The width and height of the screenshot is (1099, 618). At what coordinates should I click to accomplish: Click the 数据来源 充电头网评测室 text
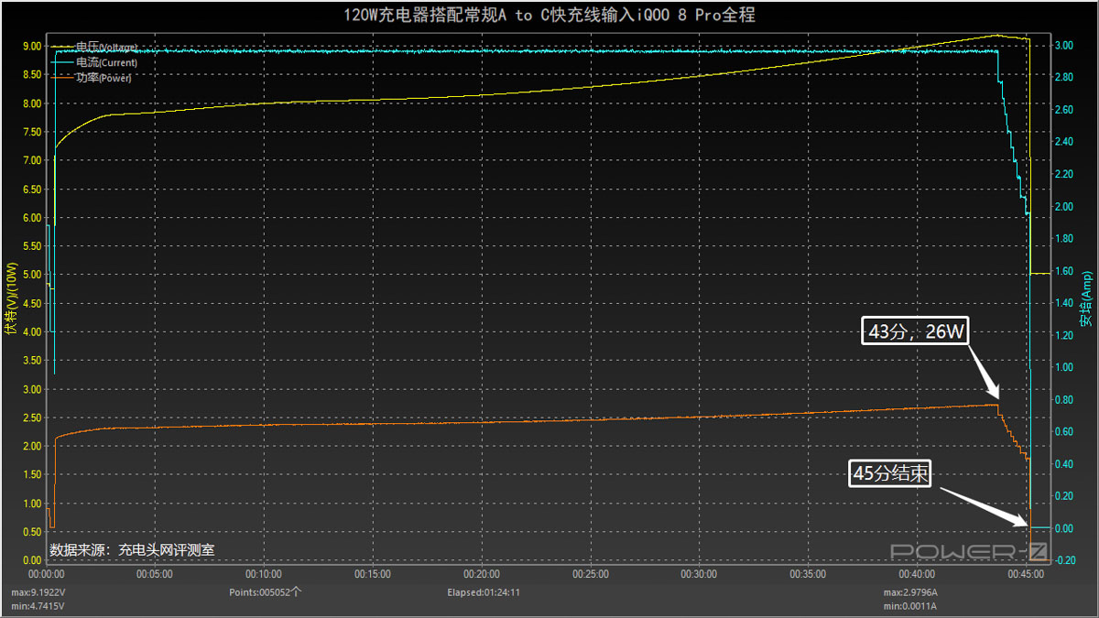[x=132, y=550]
